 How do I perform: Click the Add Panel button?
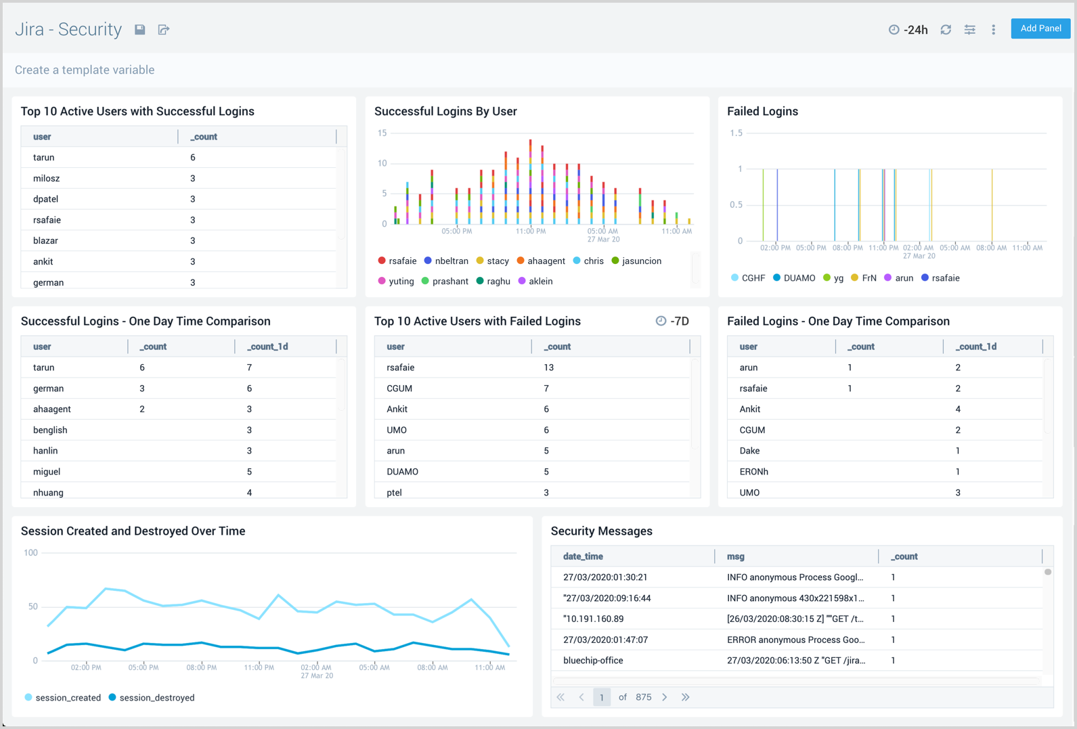pos(1040,28)
